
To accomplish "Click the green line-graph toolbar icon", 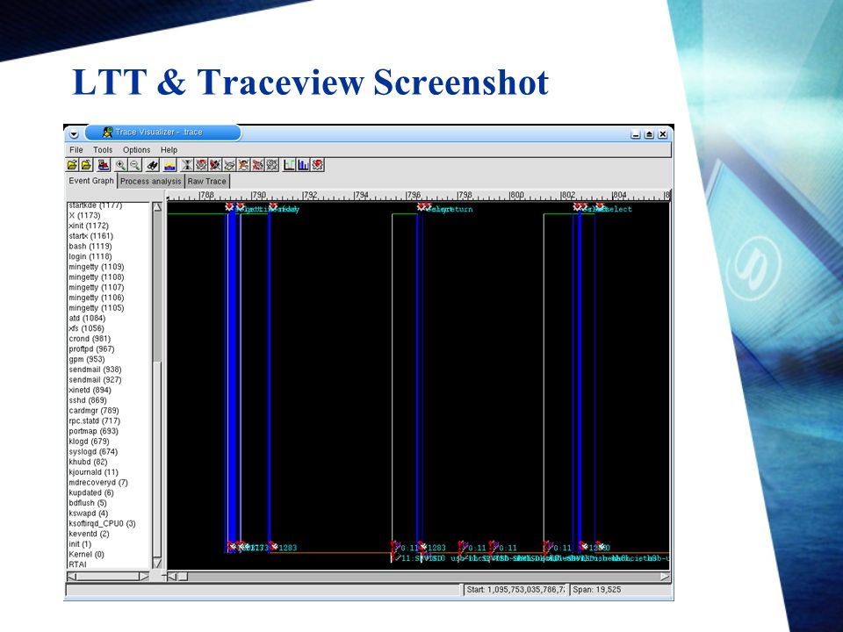I will point(289,165).
